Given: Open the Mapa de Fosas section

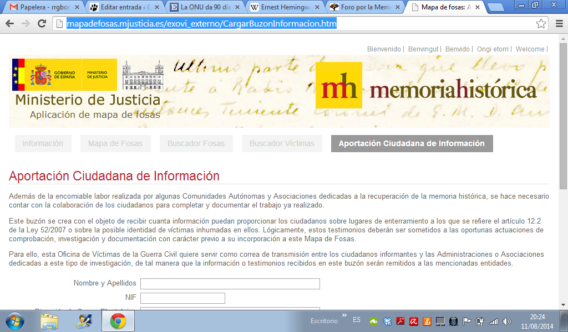Looking at the screenshot, I should 115,143.
